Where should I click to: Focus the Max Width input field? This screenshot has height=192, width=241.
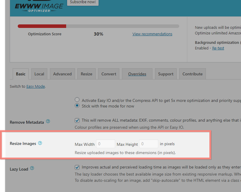(x=105, y=144)
